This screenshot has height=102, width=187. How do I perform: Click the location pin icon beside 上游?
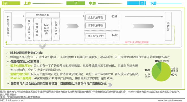coord(5,3)
